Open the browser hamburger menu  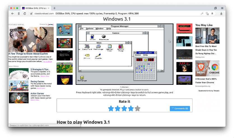click(x=222, y=8)
